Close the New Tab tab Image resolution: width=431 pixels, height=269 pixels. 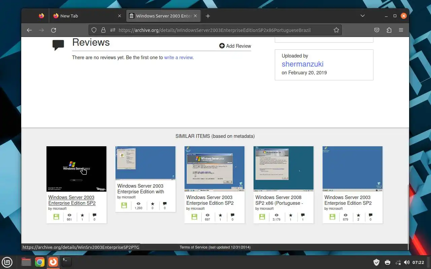coord(119,16)
